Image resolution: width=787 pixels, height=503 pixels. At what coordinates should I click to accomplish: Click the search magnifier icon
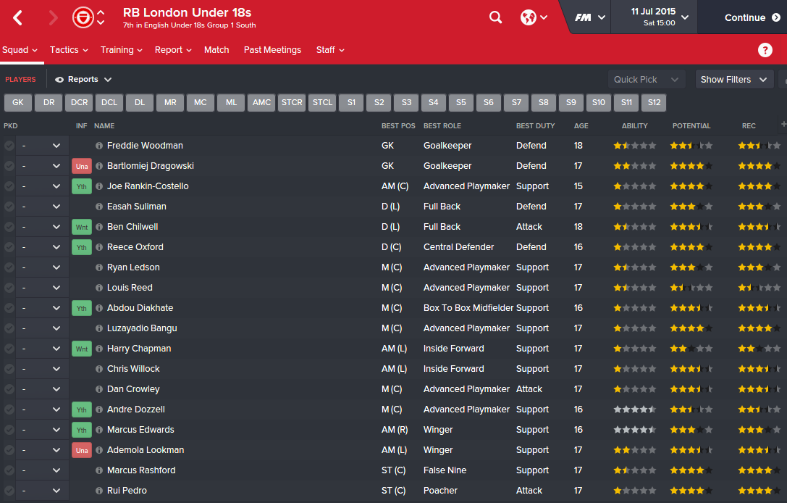pyautogui.click(x=495, y=17)
